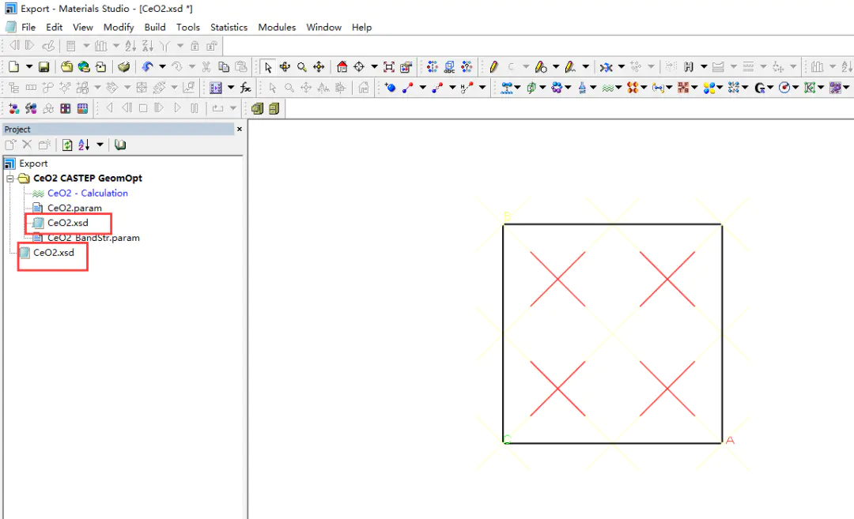Click the labeling abc cube icon
854x519 pixels.
pos(449,67)
